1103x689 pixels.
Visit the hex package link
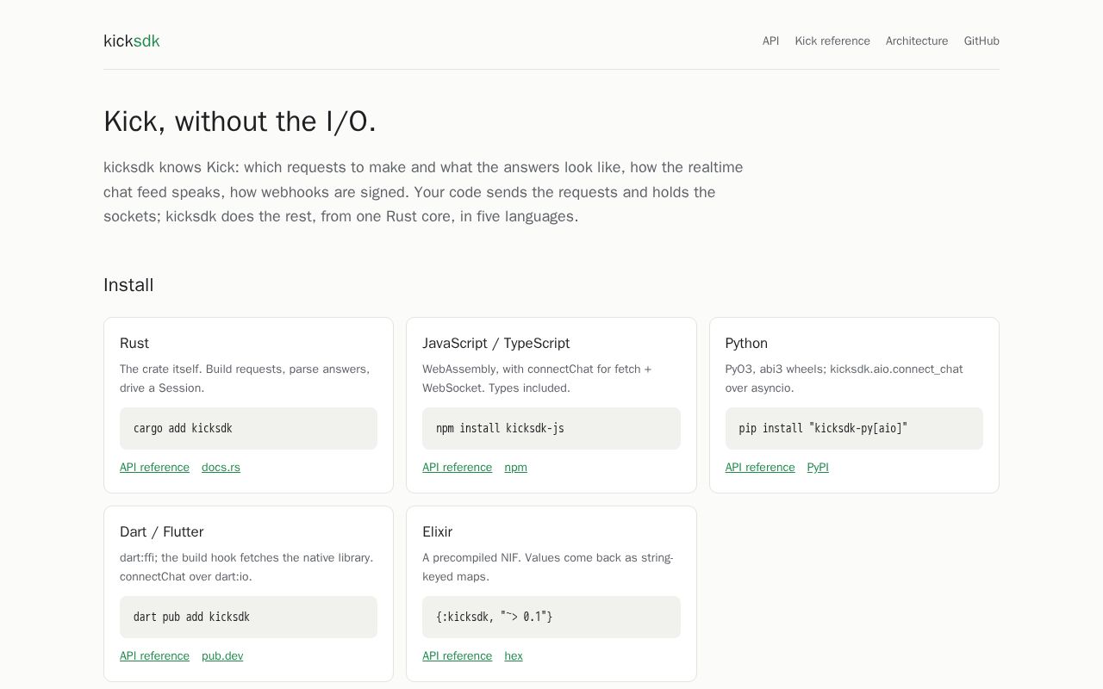pos(514,656)
